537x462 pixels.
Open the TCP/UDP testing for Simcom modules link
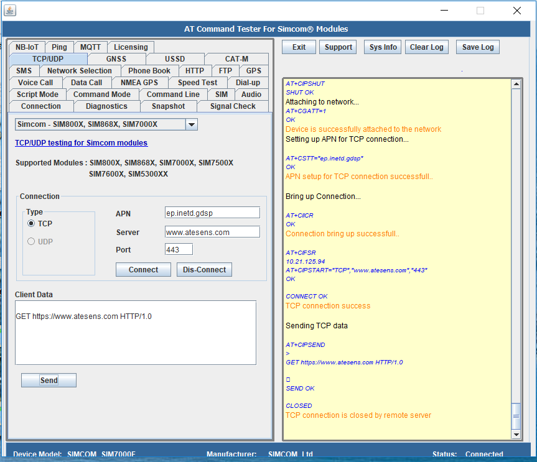81,143
